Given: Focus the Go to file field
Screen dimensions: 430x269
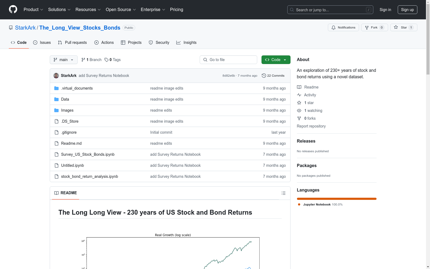Looking at the screenshot, I should (228, 60).
